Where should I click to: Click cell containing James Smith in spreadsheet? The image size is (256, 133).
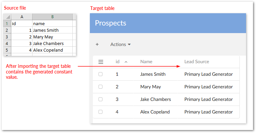(46, 30)
